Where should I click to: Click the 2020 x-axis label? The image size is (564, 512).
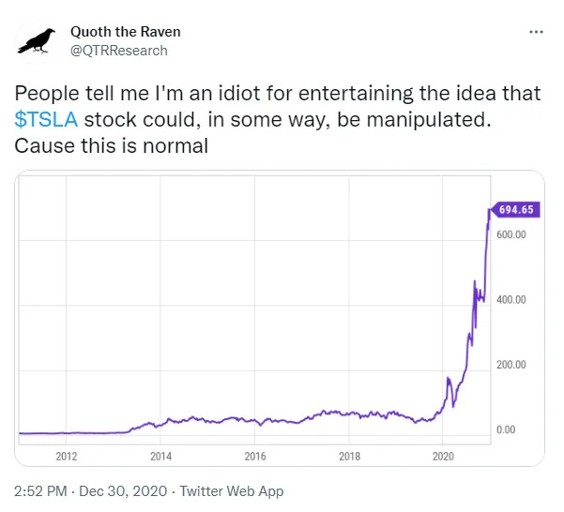click(443, 457)
